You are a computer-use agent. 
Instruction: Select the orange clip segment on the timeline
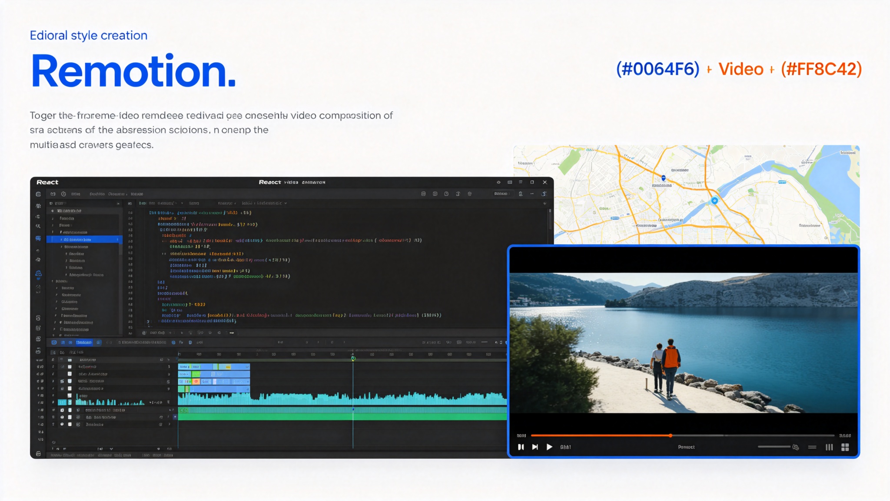(196, 381)
